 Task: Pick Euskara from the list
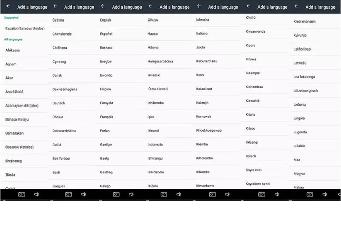tap(119, 48)
